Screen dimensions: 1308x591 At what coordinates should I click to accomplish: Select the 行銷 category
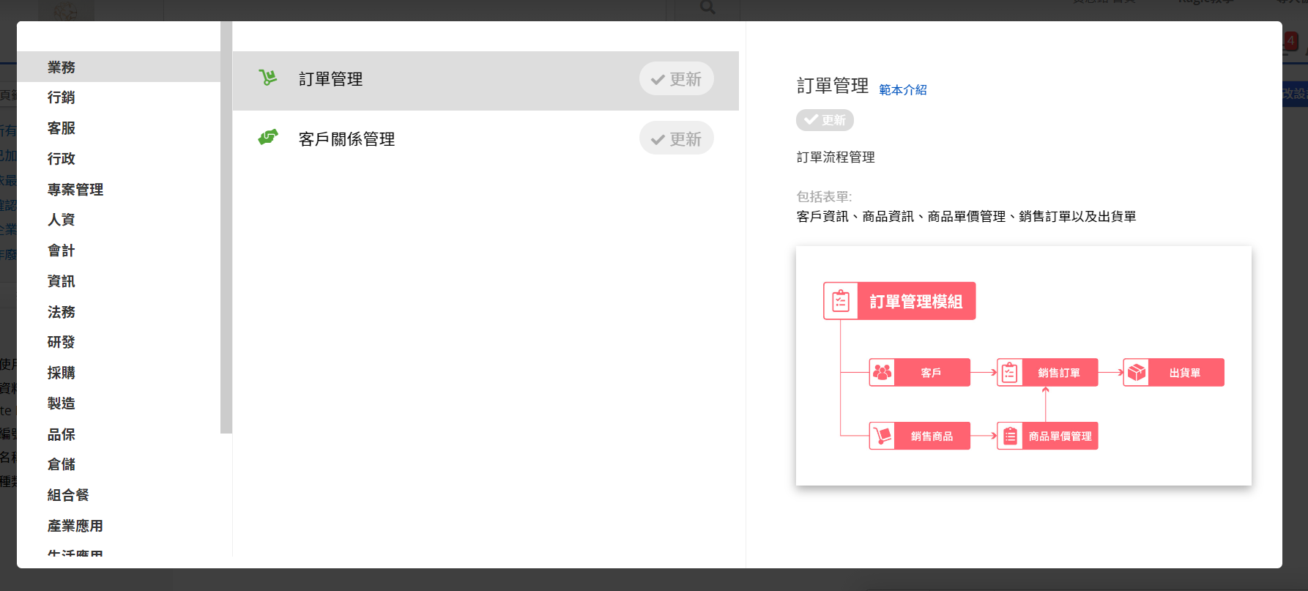[62, 97]
